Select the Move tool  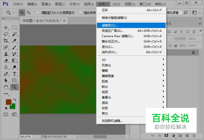point(6,27)
